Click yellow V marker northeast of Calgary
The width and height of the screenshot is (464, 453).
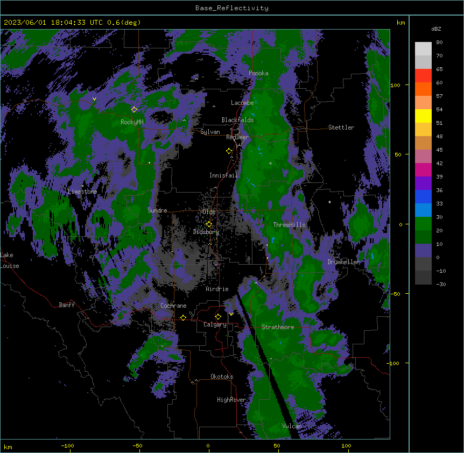231,314
